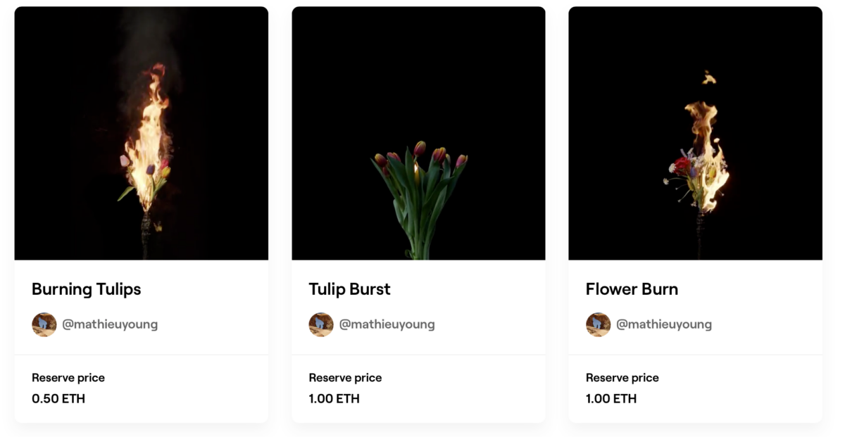
Task: Open @mathieuyoung profile on Tulip Burst card
Action: click(387, 324)
